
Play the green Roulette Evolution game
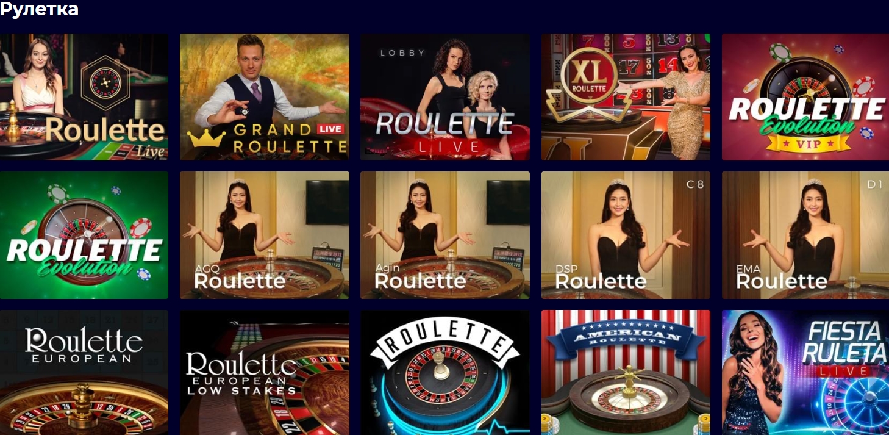click(x=84, y=235)
